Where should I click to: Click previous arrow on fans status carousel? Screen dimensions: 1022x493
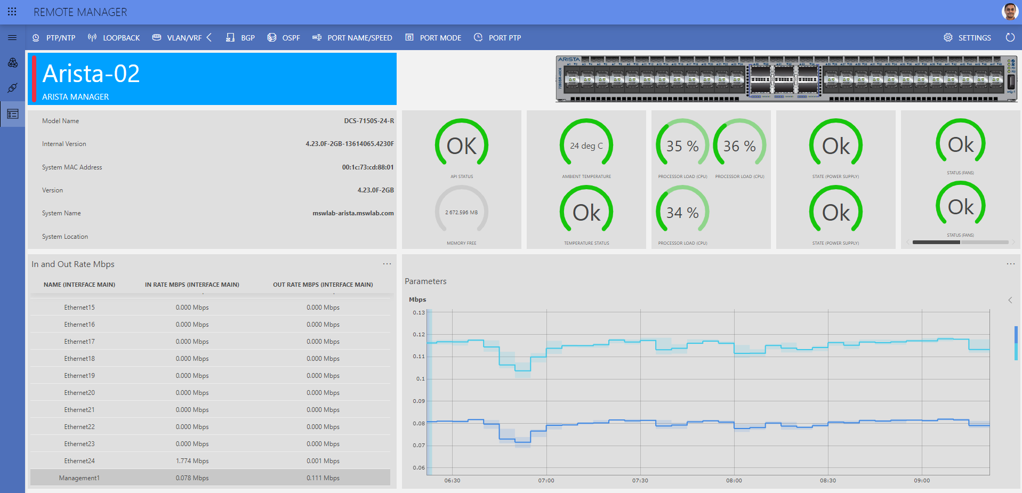pyautogui.click(x=908, y=242)
